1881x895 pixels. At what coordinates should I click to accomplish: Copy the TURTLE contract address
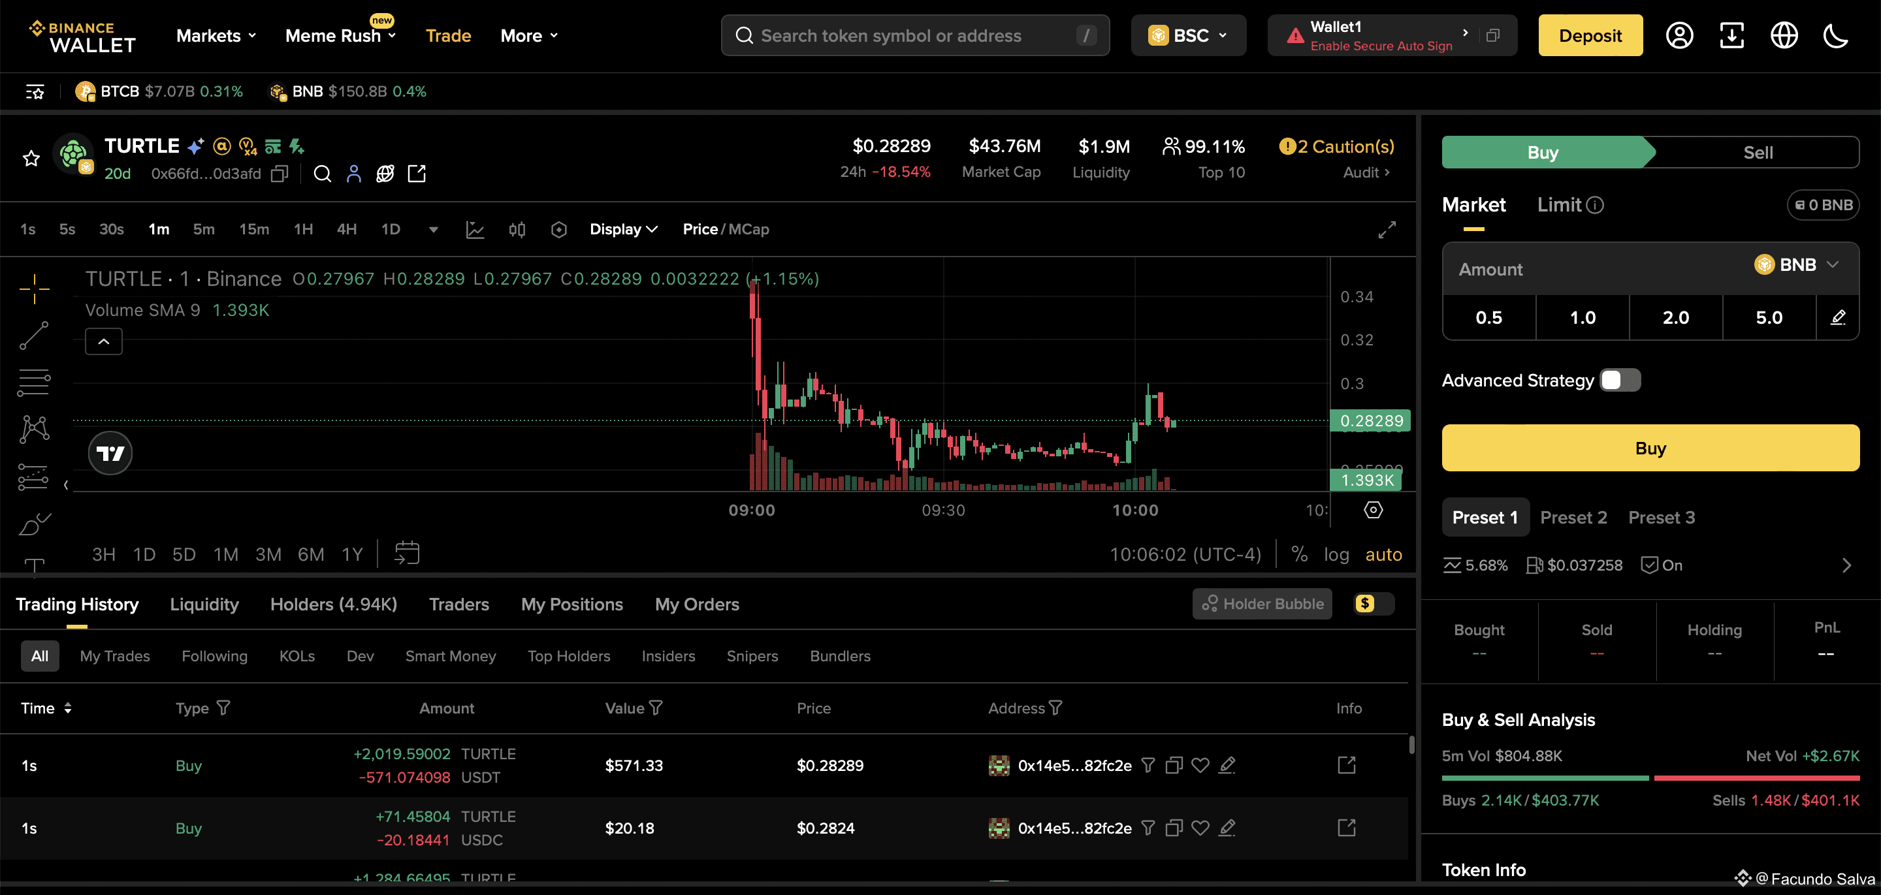click(280, 174)
